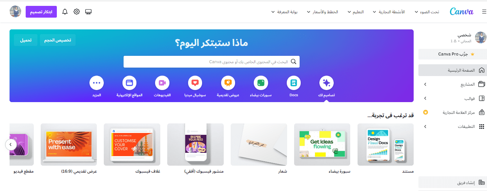Choose the presentations (عروض تقديمية) icon
This screenshot has height=191, width=487.
tap(228, 83)
